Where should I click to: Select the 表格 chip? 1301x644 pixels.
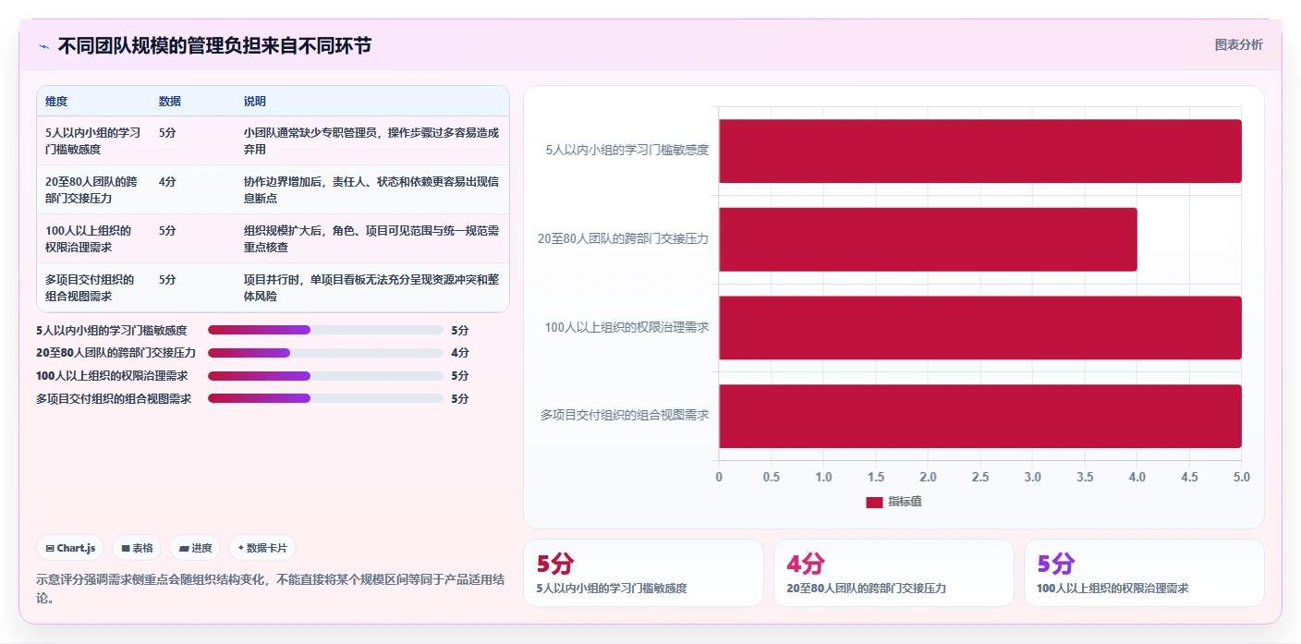point(137,548)
